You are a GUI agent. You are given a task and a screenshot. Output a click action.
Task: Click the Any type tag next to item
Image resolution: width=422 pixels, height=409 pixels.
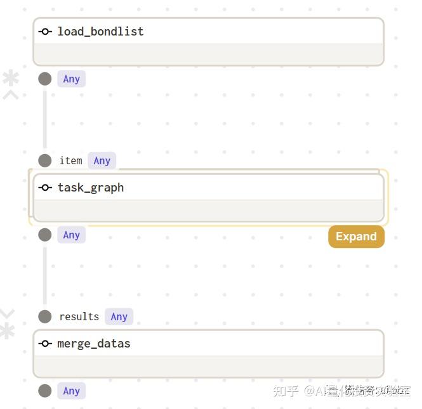coord(102,161)
